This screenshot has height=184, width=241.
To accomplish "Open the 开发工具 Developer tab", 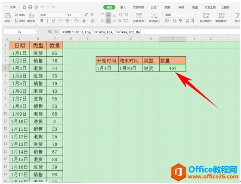I will tap(210, 7).
